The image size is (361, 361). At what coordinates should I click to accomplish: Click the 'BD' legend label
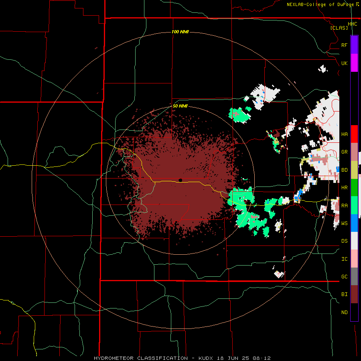click(x=344, y=170)
